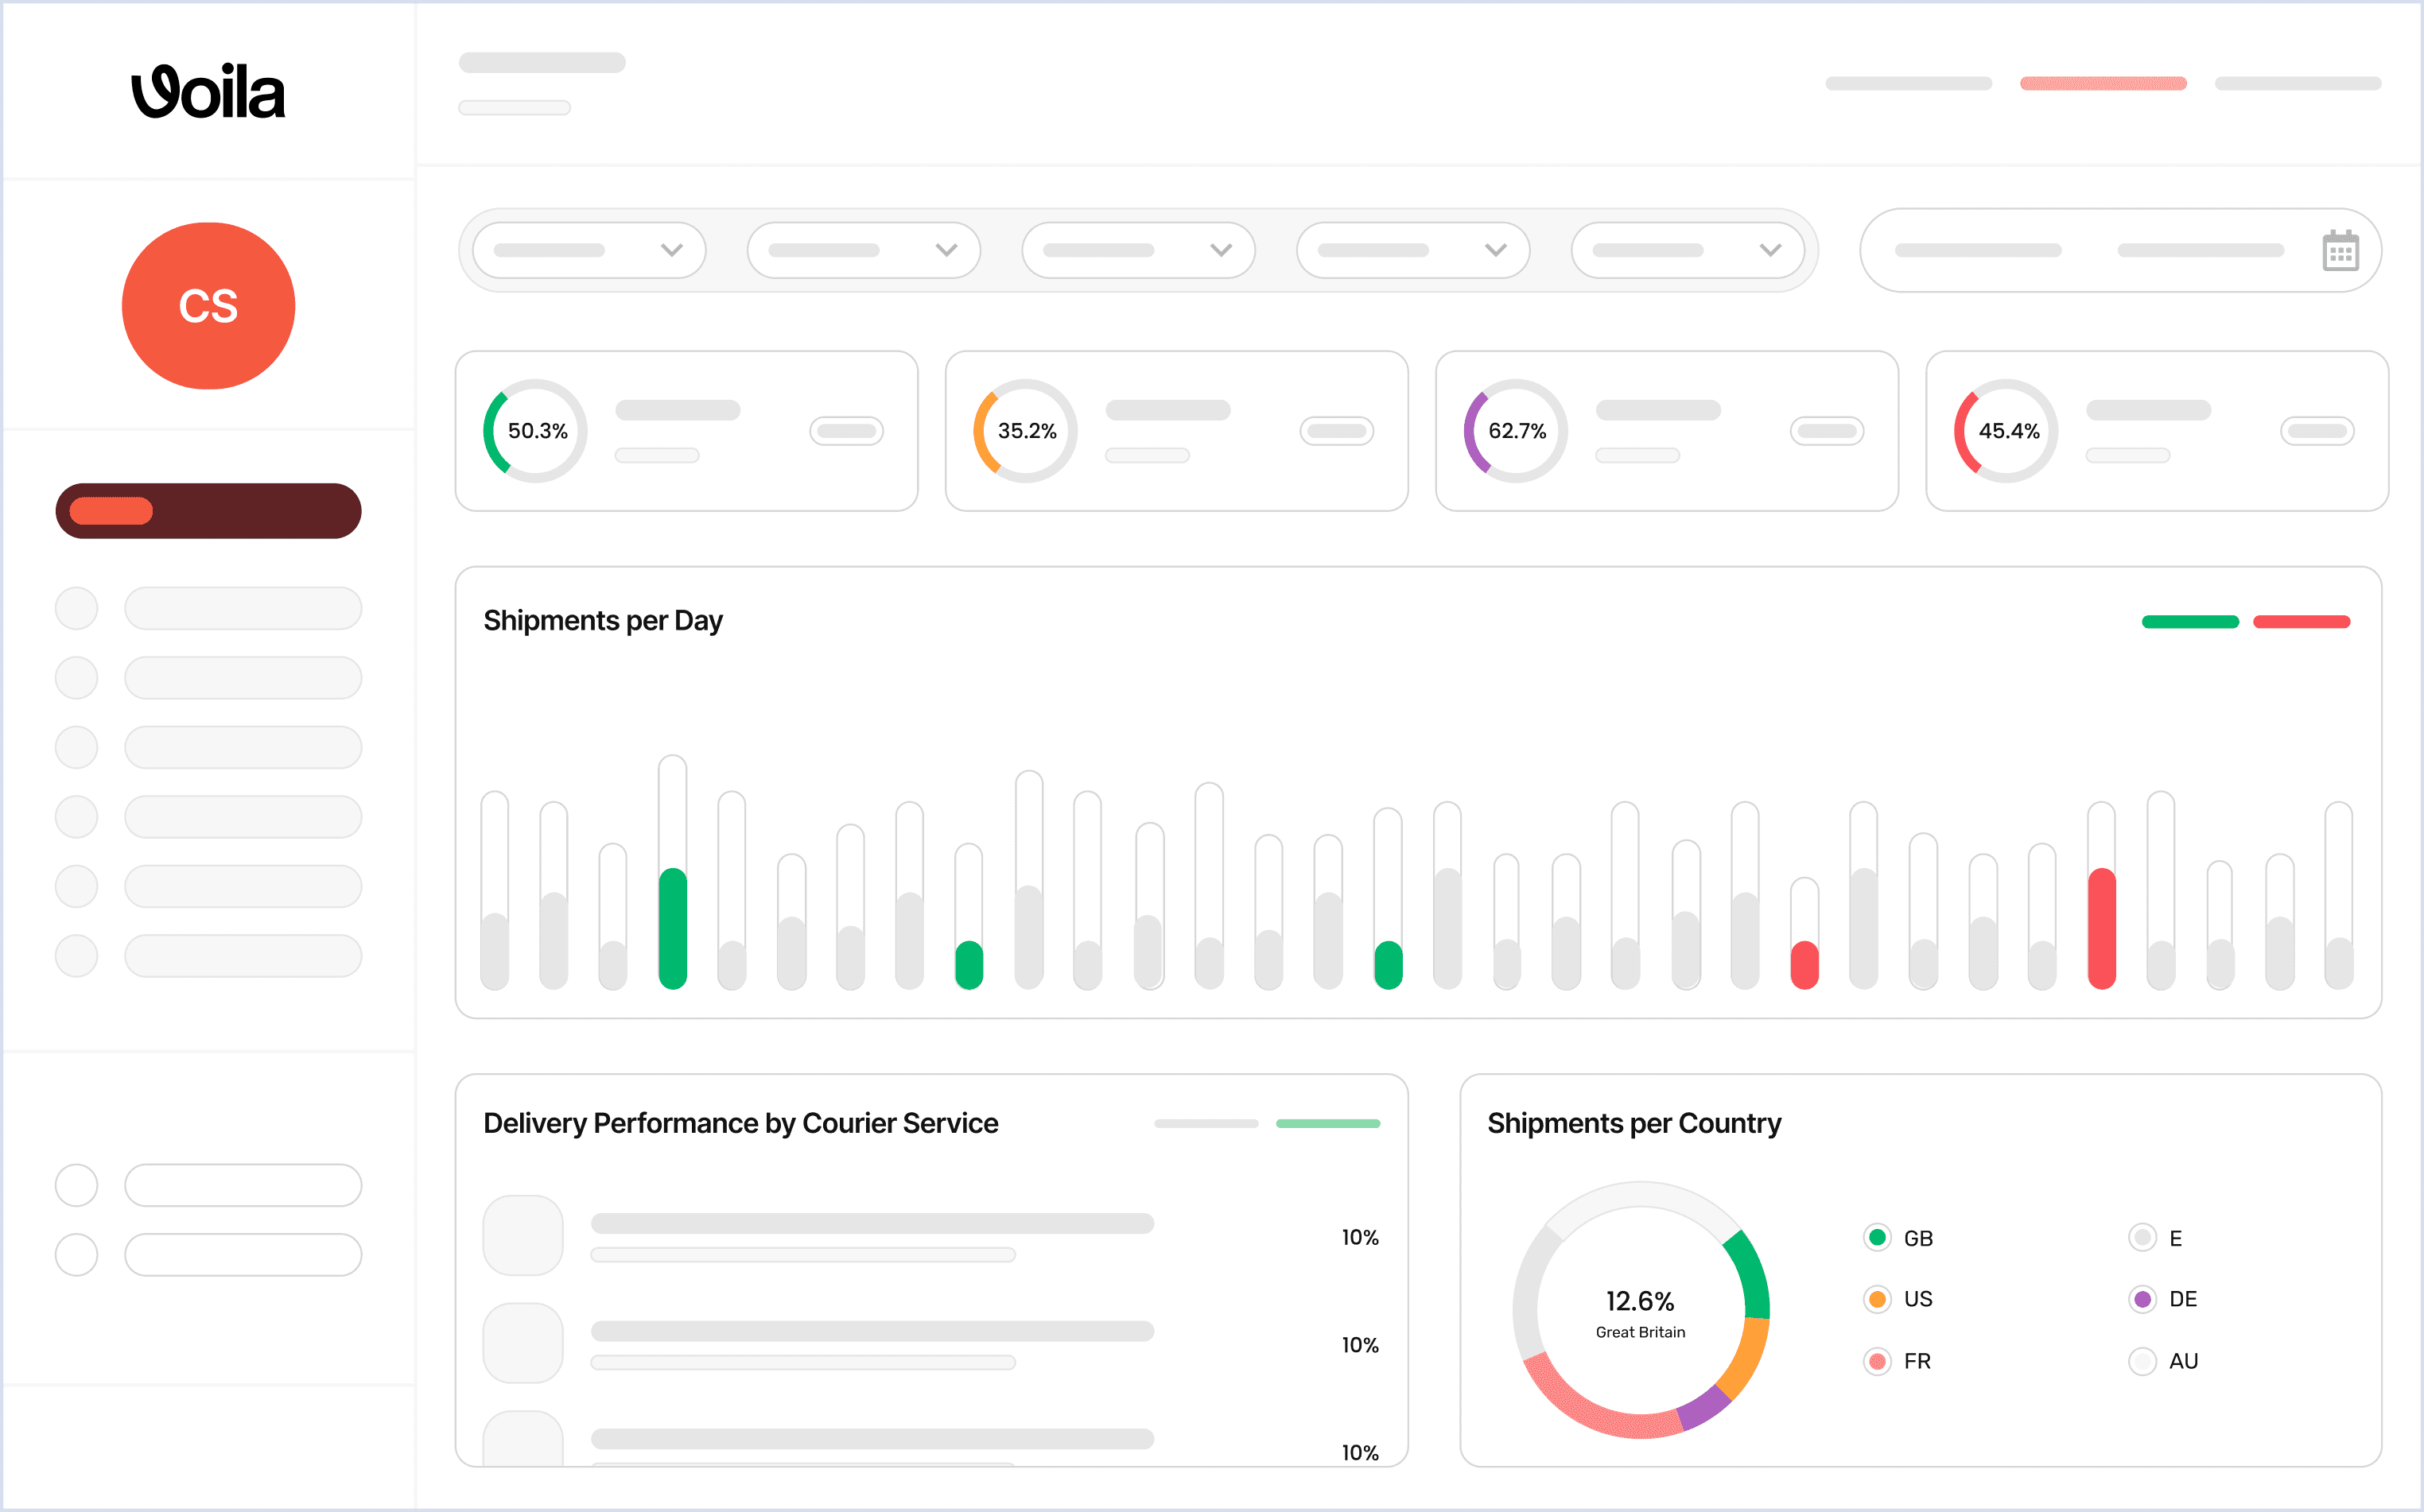
Task: Toggle the AU country legend dot
Action: 2142,1361
